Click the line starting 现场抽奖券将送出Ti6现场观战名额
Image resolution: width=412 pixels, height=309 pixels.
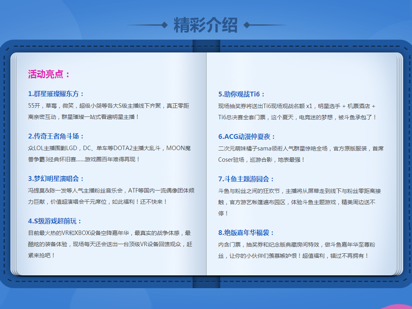(x=297, y=106)
